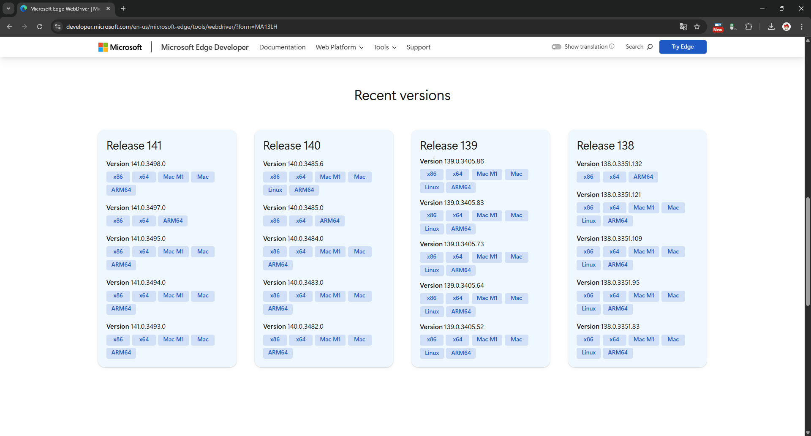Download x86 for version 140.0.3485.0
811x436 pixels.
click(275, 221)
